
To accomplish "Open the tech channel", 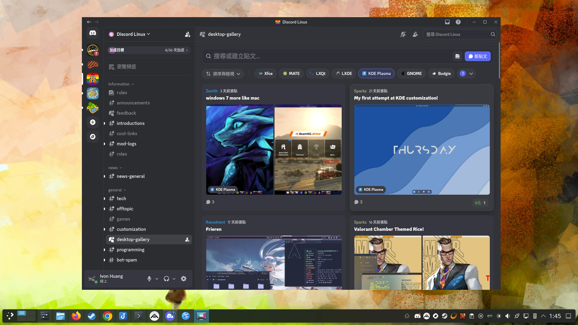I will (149, 199).
